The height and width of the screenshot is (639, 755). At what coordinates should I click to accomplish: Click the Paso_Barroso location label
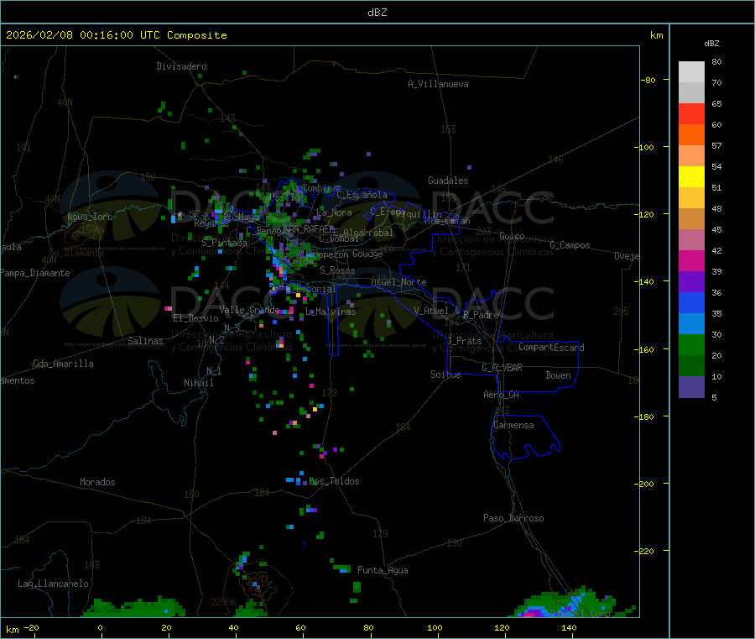pos(513,518)
